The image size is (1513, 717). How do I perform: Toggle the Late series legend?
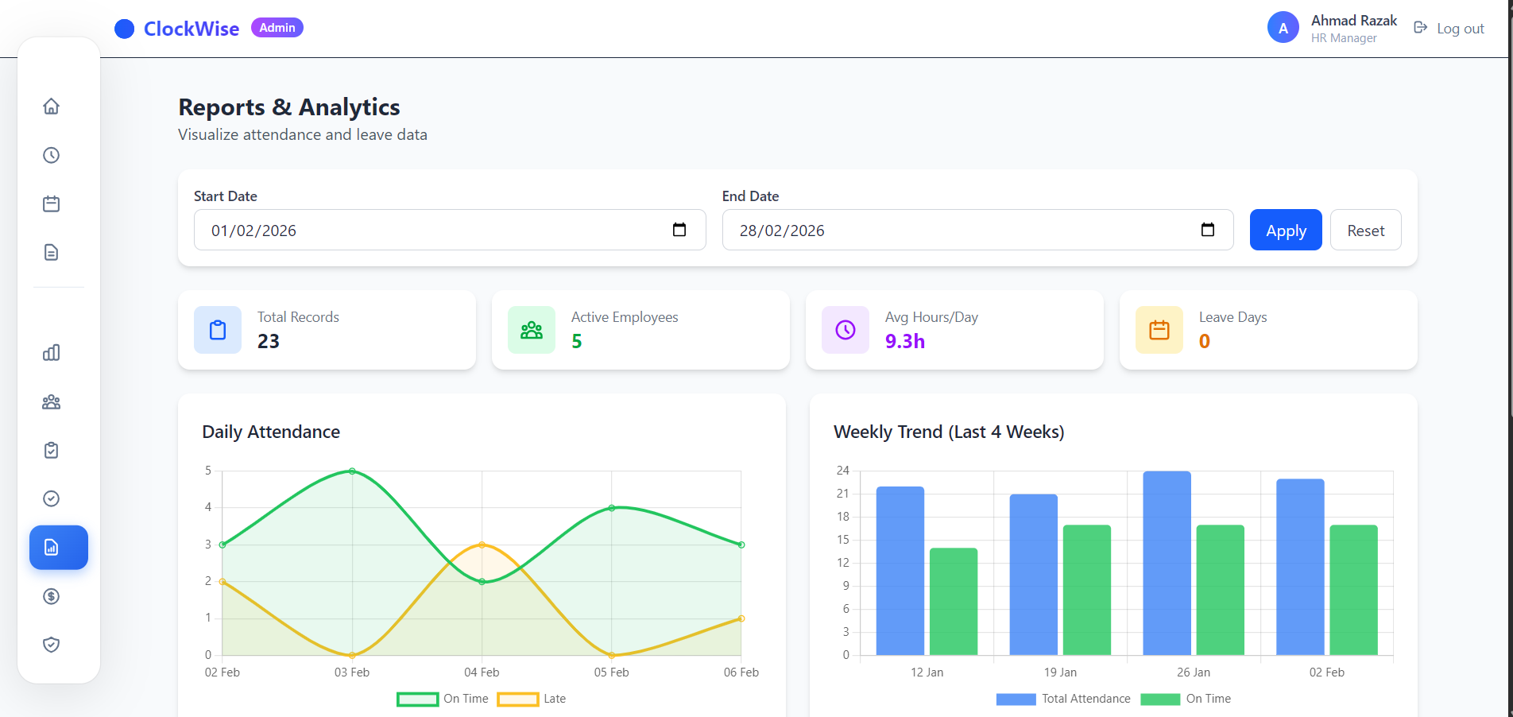point(532,699)
